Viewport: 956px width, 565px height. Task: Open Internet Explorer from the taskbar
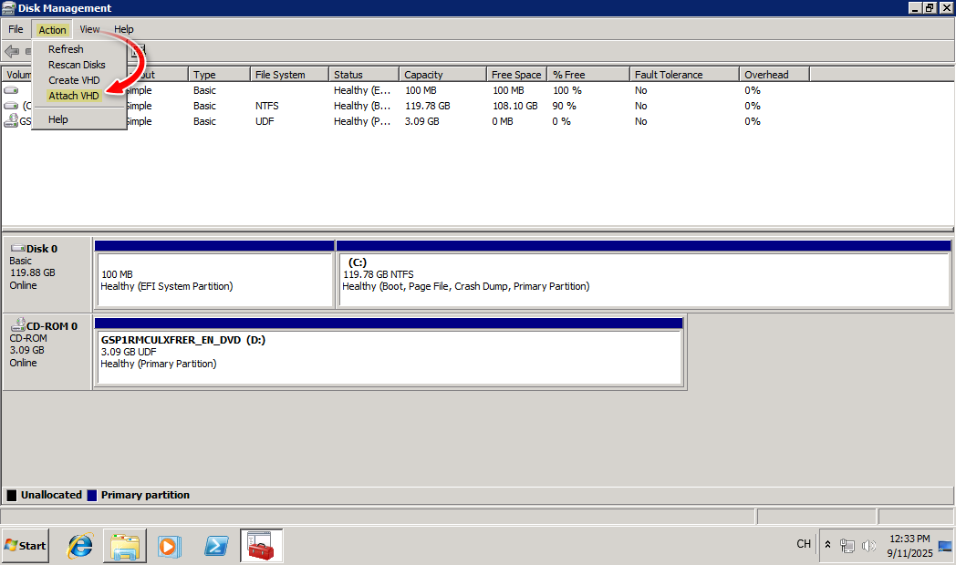[79, 545]
